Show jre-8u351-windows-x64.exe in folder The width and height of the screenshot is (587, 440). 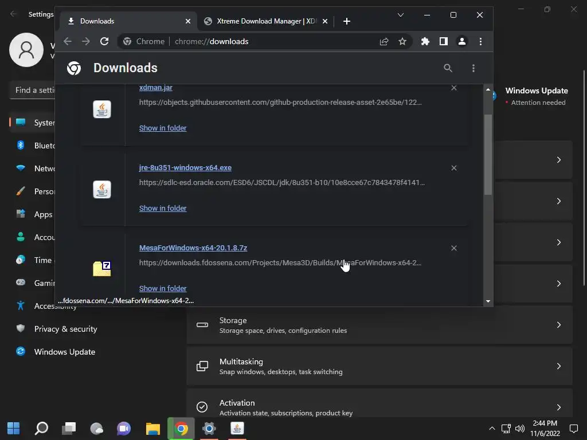[x=163, y=208]
